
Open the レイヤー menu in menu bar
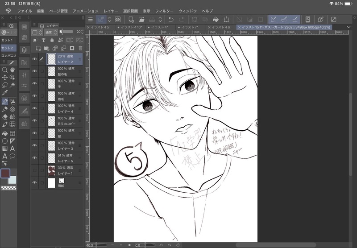click(x=111, y=10)
